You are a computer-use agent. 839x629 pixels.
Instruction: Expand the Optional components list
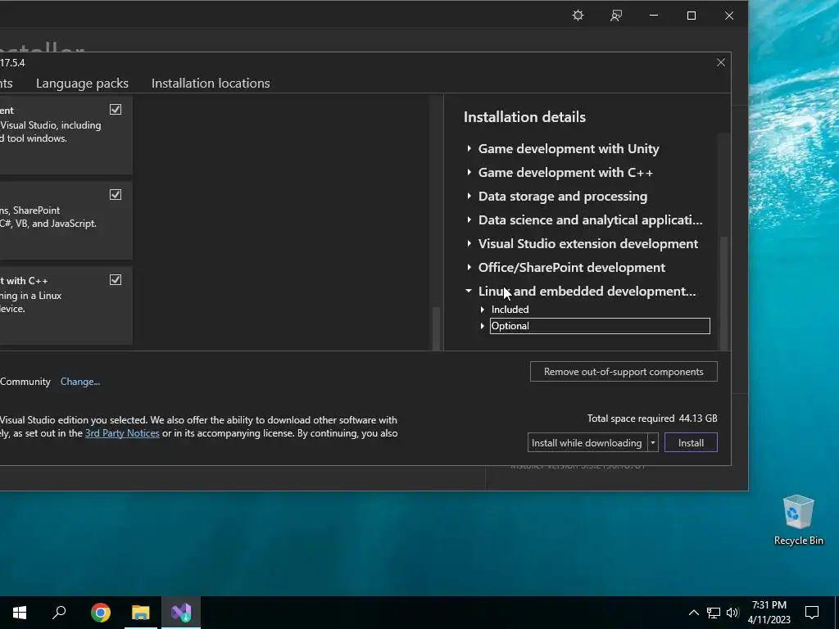pos(482,326)
